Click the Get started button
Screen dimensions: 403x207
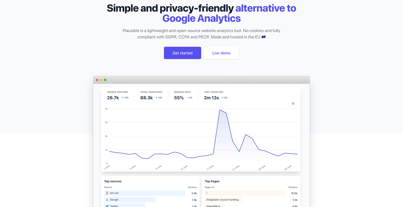click(x=182, y=53)
